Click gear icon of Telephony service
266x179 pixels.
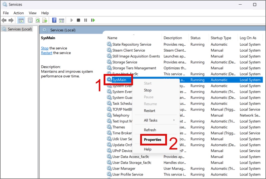(109, 115)
